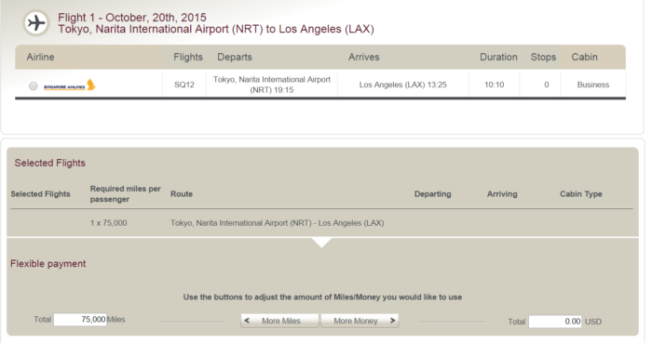Click the airplane icon beside Flight 1
The width and height of the screenshot is (652, 343).
[x=36, y=23]
